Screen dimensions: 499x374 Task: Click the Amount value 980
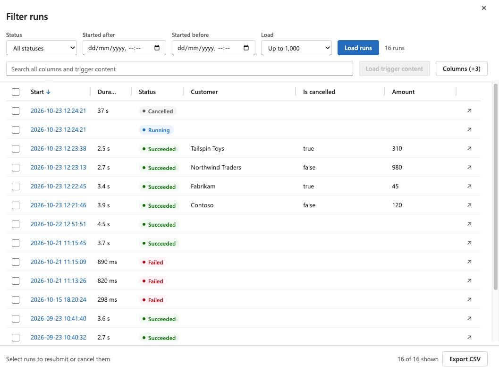point(397,168)
